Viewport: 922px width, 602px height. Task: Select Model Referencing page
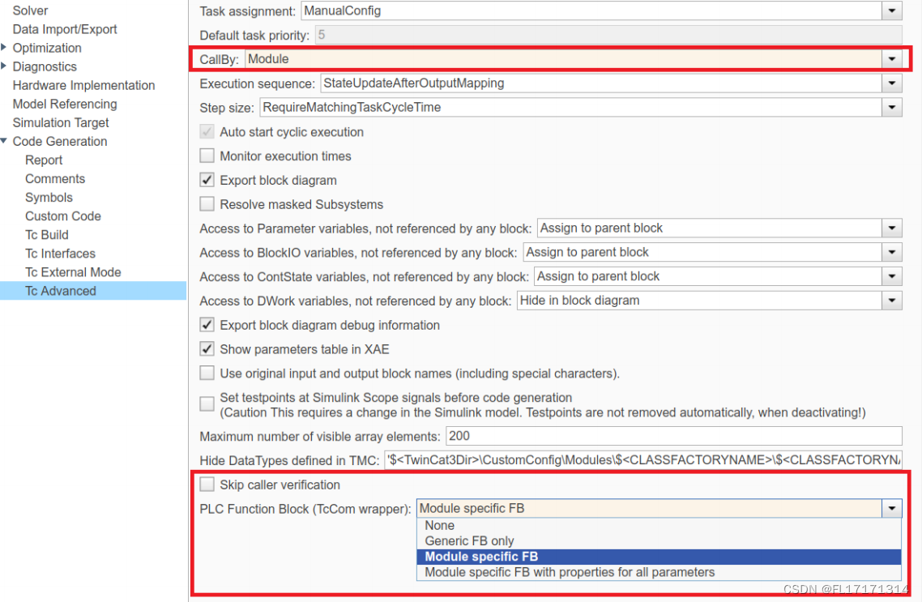(x=65, y=104)
